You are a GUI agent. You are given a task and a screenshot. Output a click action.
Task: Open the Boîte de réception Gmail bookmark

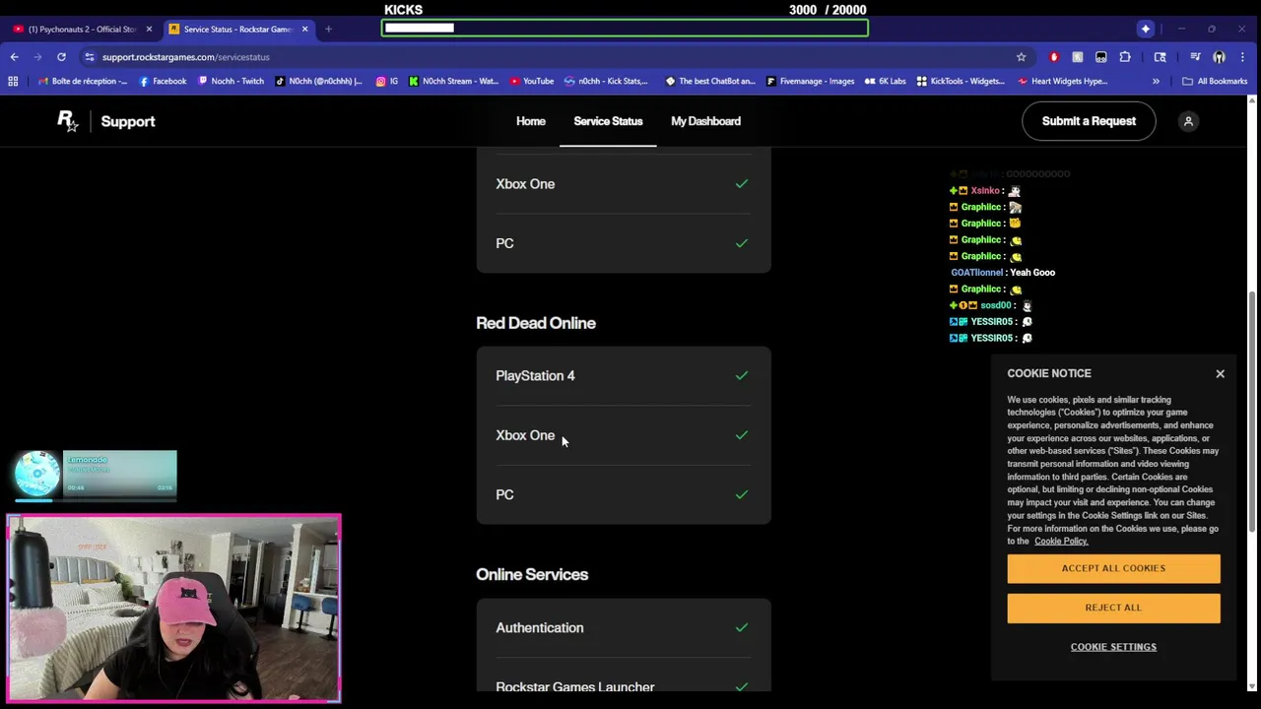(83, 81)
